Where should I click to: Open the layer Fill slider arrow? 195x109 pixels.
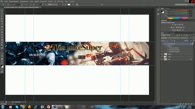193,41
